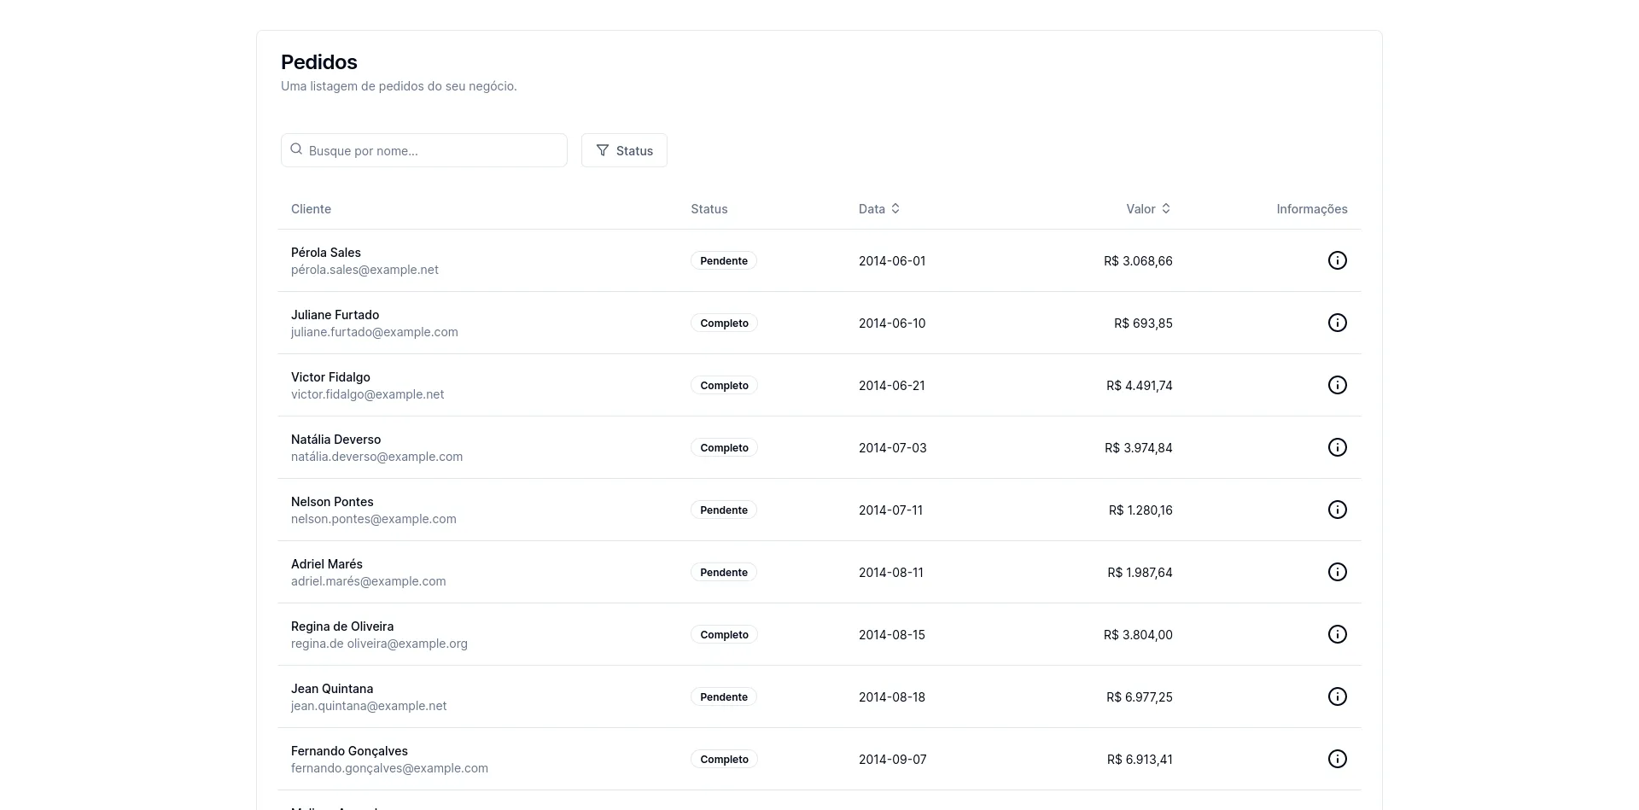Image resolution: width=1639 pixels, height=810 pixels.
Task: Click date 2014-06-10
Action: tap(892, 323)
